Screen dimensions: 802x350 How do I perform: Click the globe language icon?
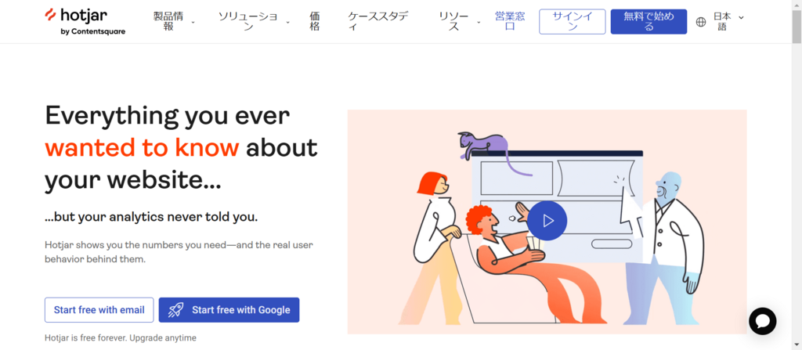[701, 22]
